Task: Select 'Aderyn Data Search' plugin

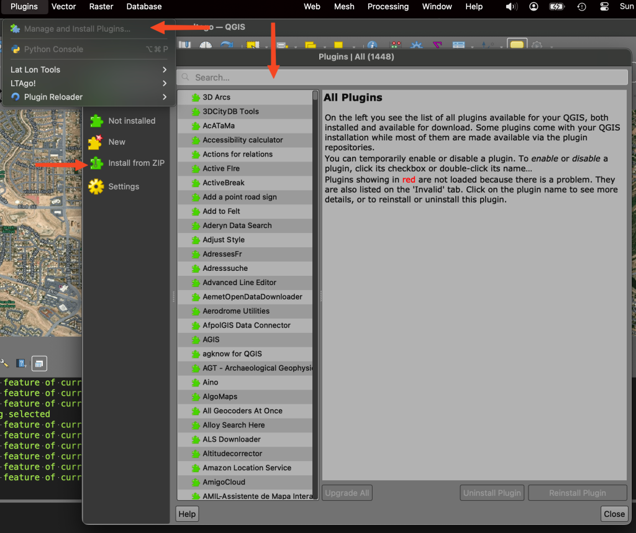Action: [245, 225]
